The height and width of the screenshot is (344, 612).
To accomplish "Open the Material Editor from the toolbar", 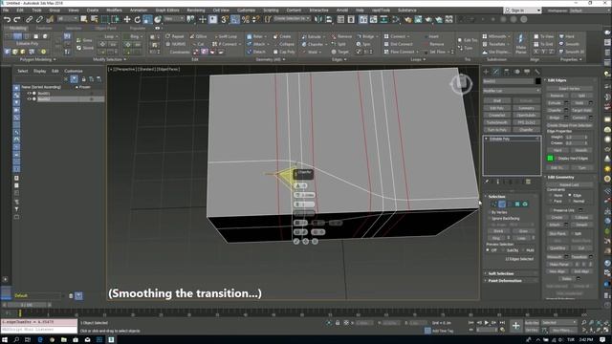I will tap(396, 19).
